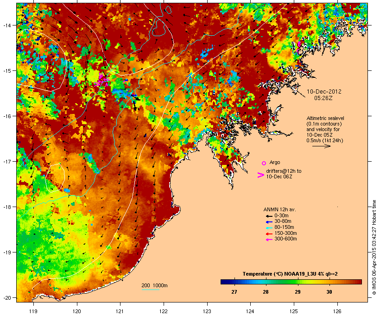Click the 'ANMN 12h av.' heading
Viewport: 380px width, 315px height.
279,209
